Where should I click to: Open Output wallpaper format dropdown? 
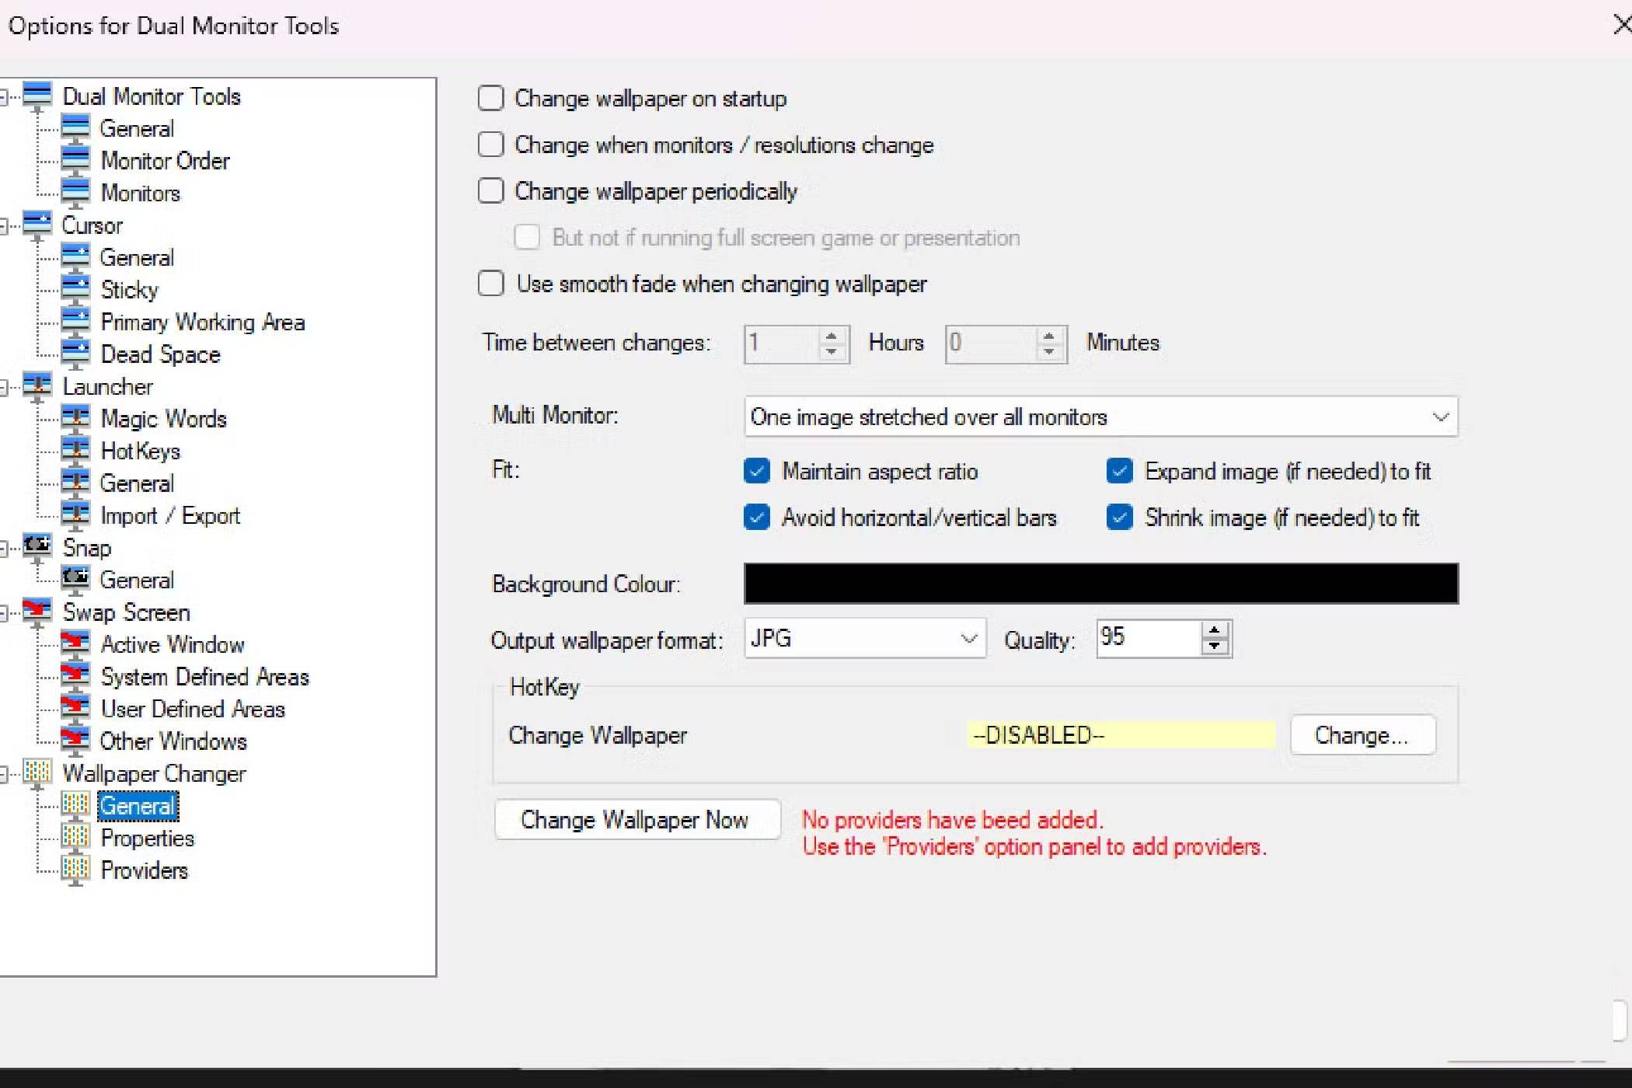[968, 639]
